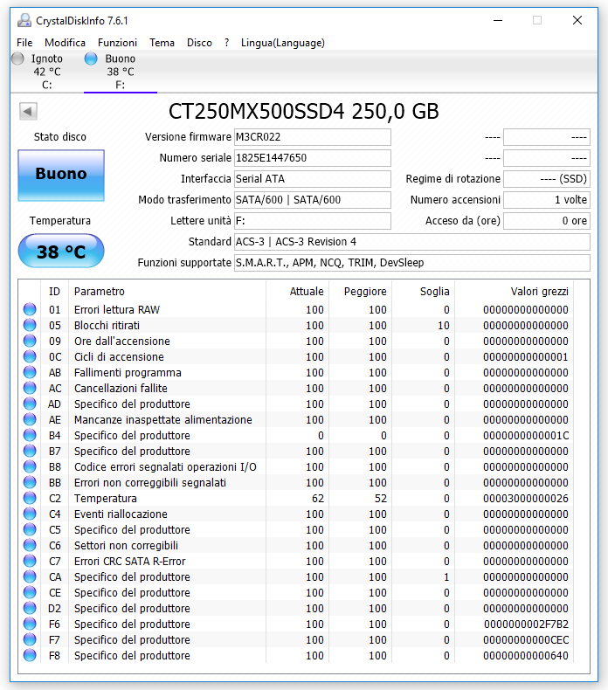
Task: Open the Disco menu
Action: 199,43
